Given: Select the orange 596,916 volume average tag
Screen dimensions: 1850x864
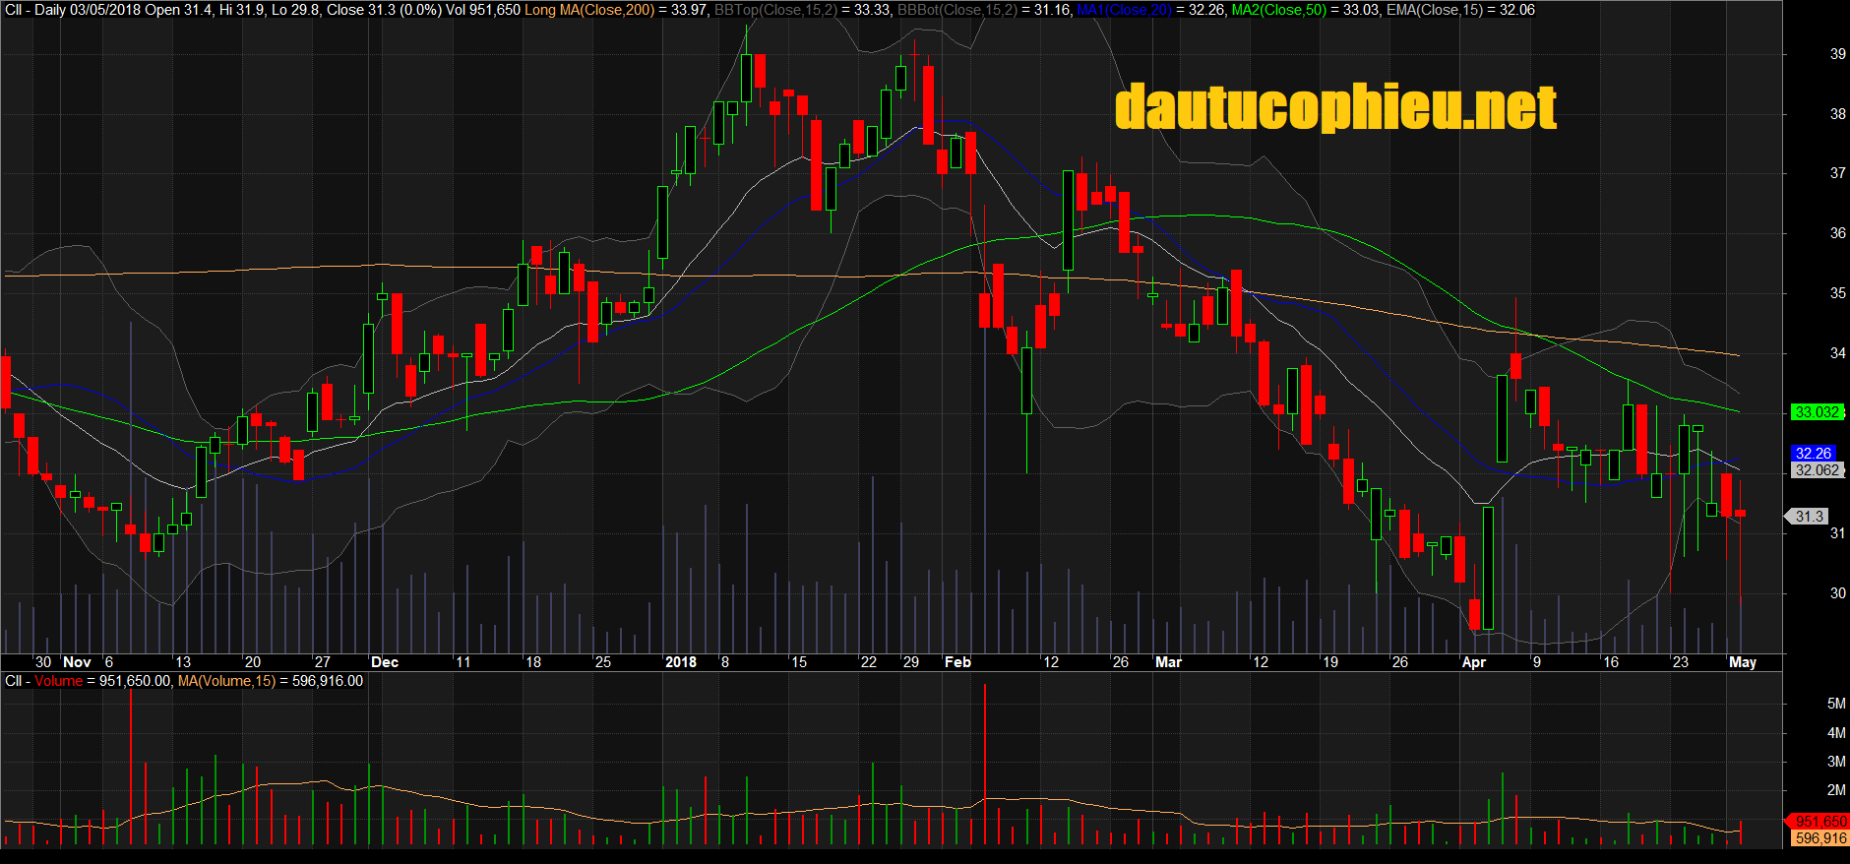Looking at the screenshot, I should pyautogui.click(x=1820, y=838).
